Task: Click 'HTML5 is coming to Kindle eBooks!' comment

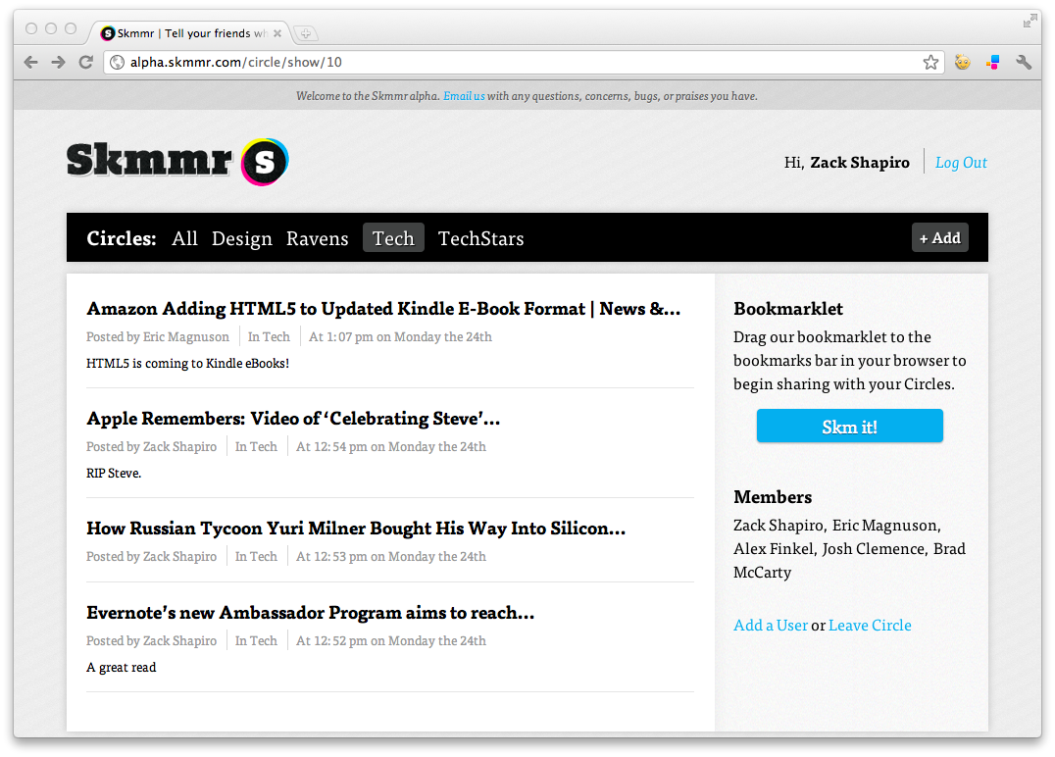Action: pyautogui.click(x=187, y=364)
